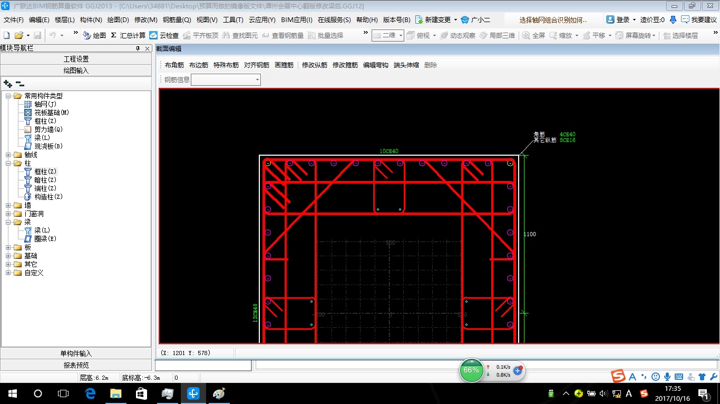The height and width of the screenshot is (404, 720).
Task: Click 查看钢筋量 view rebar quantity
Action: [283, 35]
